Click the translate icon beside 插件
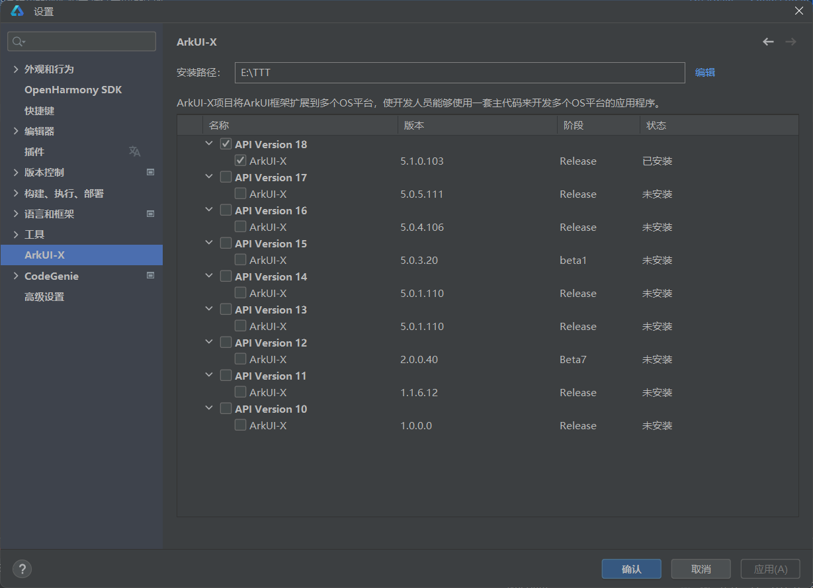 (x=135, y=151)
